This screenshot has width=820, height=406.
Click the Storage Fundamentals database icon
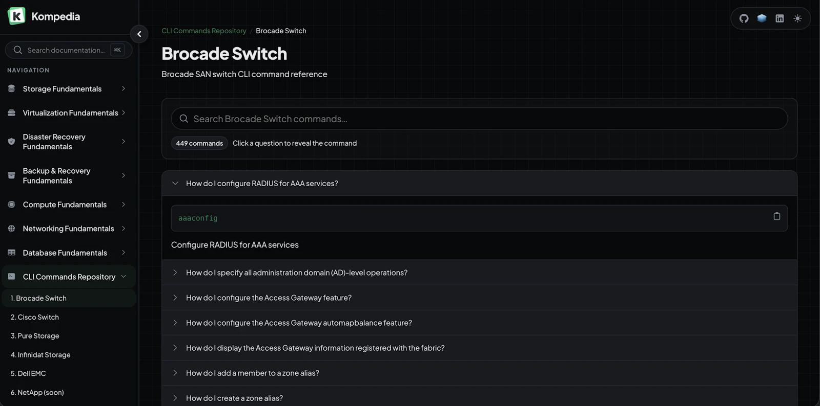point(11,89)
